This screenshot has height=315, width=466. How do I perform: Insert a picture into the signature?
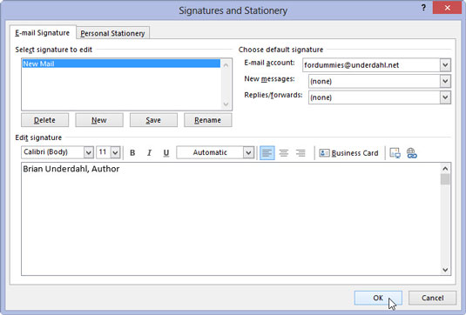(395, 153)
